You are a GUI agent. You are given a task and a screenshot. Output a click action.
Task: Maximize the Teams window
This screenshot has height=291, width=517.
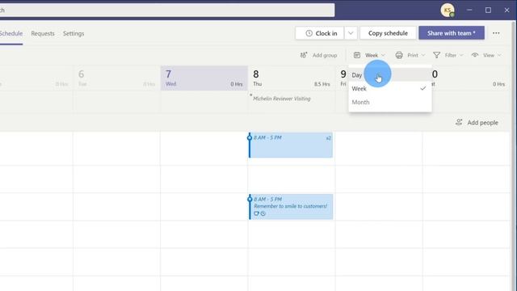(x=488, y=11)
